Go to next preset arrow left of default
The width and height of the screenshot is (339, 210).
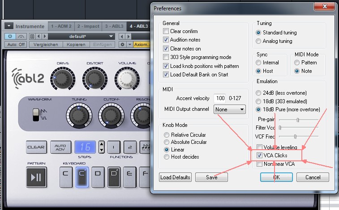[45, 36]
